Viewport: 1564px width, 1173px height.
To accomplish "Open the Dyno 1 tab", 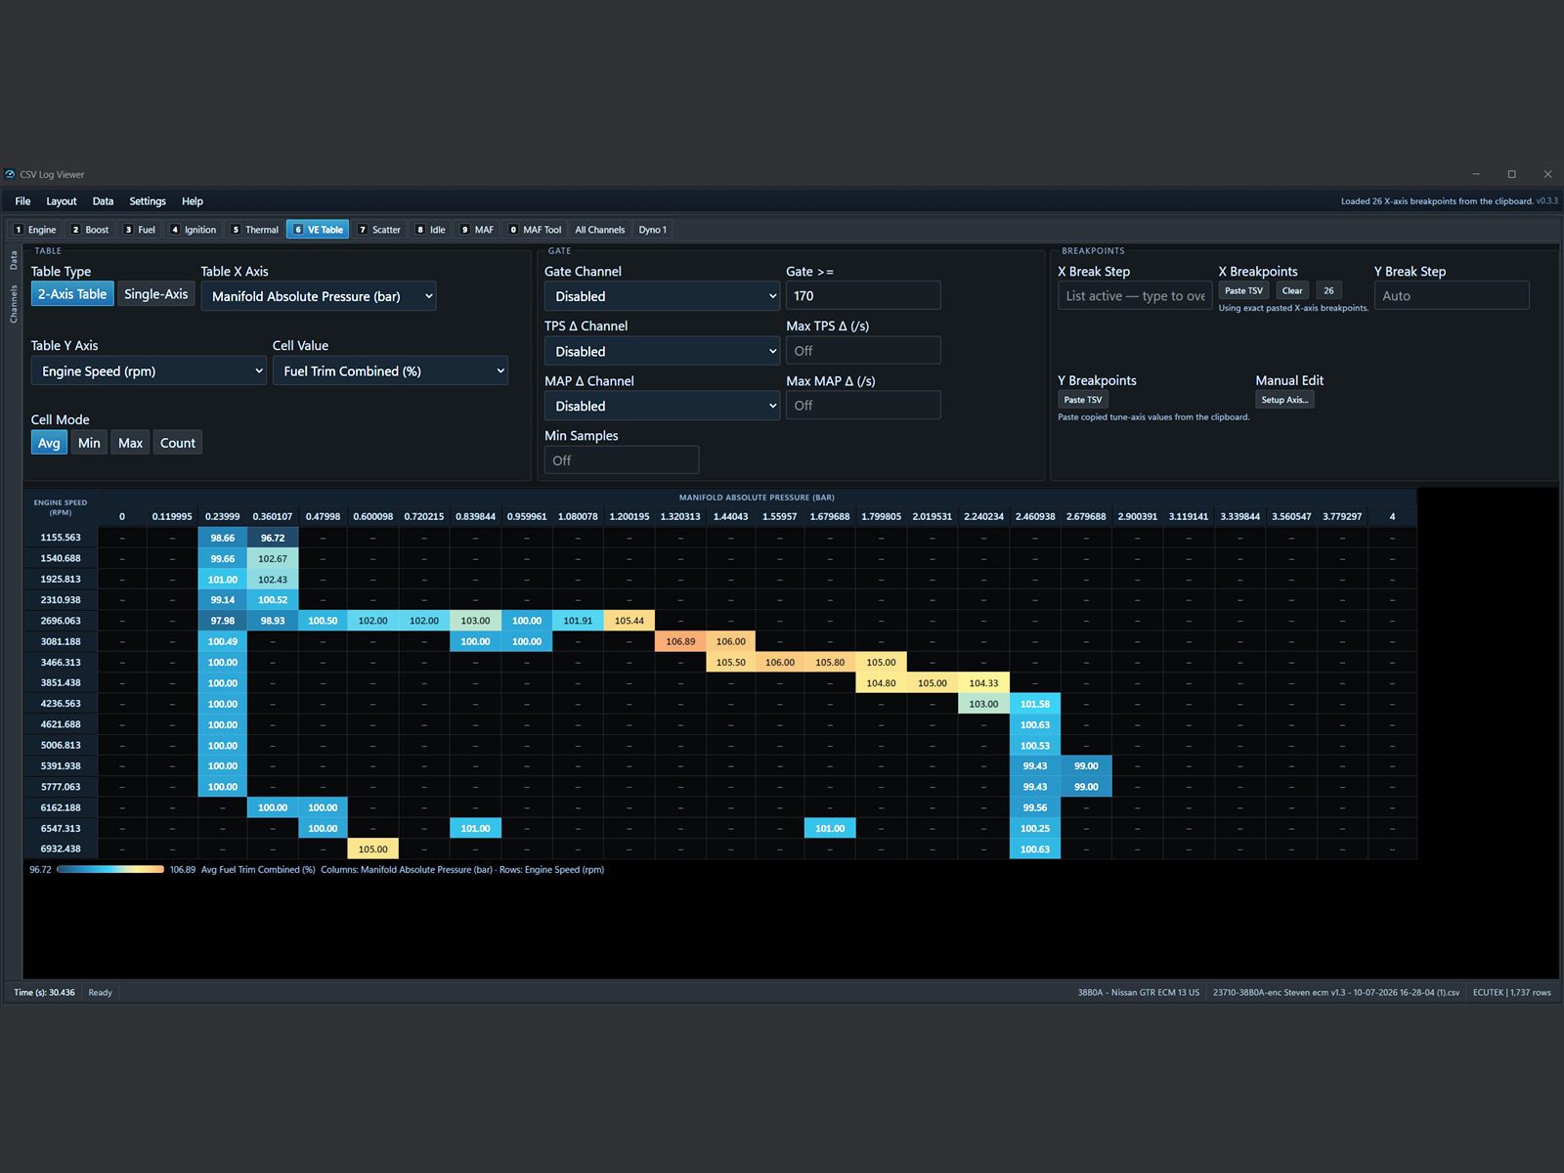I will click(653, 230).
